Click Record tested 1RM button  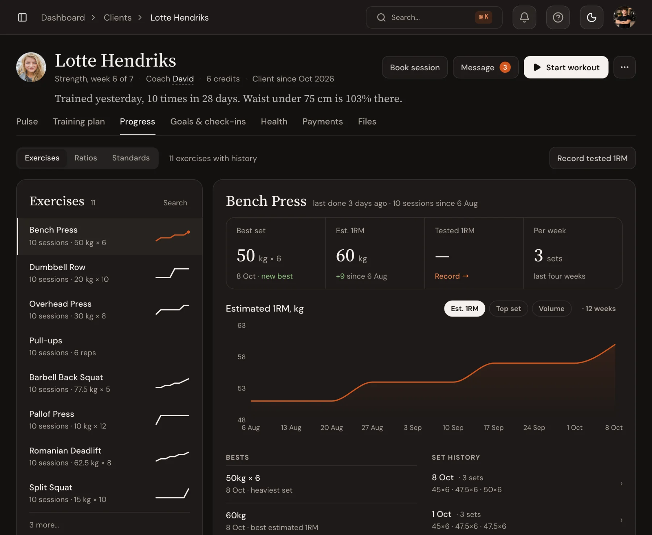pyautogui.click(x=592, y=158)
